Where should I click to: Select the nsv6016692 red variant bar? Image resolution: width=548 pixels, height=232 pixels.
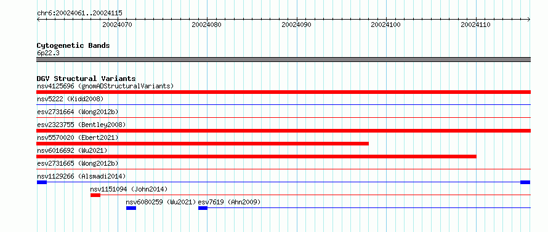click(257, 157)
